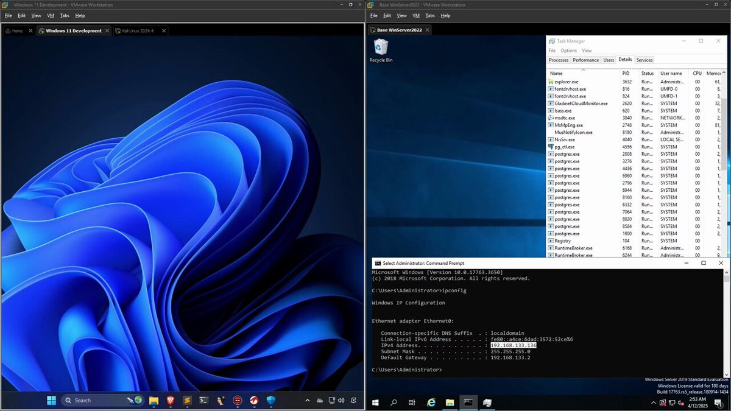Select MsMpEng.exe process row
The image size is (731, 411).
pos(634,125)
